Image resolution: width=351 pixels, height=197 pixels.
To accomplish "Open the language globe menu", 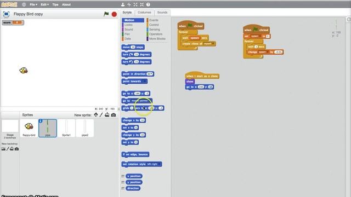I will [24, 4].
